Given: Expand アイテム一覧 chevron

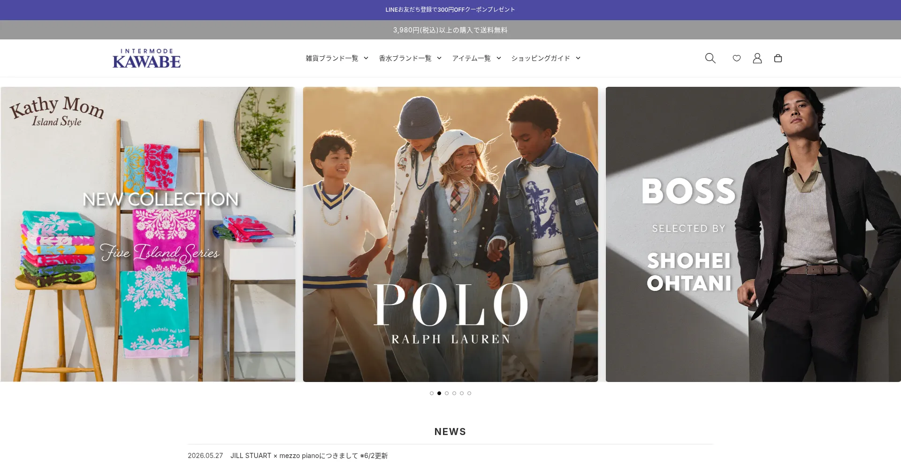Looking at the screenshot, I should [499, 58].
